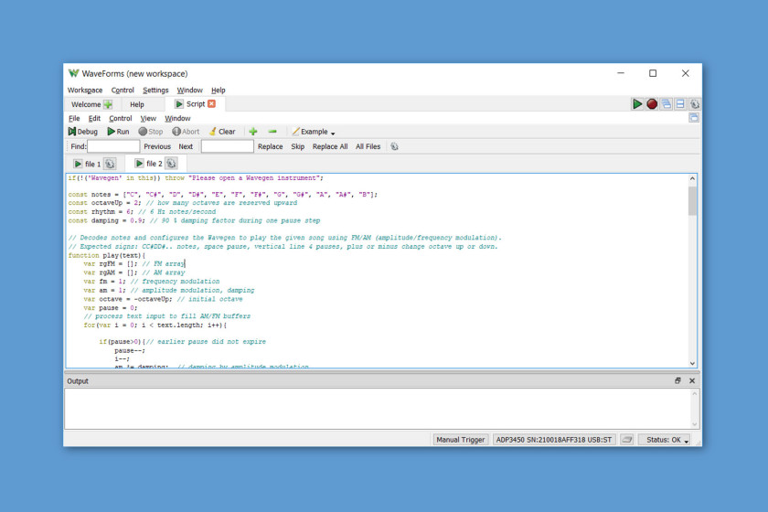Open the gear options for file 1
Viewport: 768px width, 512px height.
pyautogui.click(x=110, y=164)
